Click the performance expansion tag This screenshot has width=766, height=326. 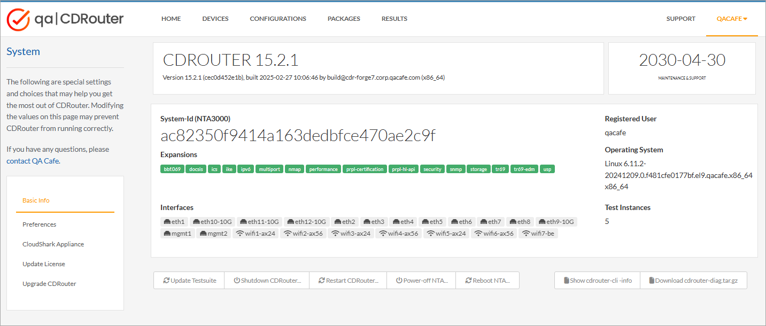pos(323,169)
